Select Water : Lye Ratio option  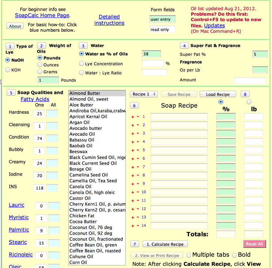point(82,73)
